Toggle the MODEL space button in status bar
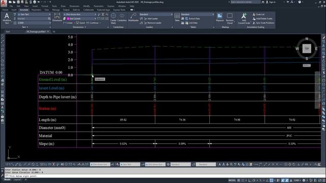Image resolution: width=326 pixels, height=183 pixels. tap(232, 180)
